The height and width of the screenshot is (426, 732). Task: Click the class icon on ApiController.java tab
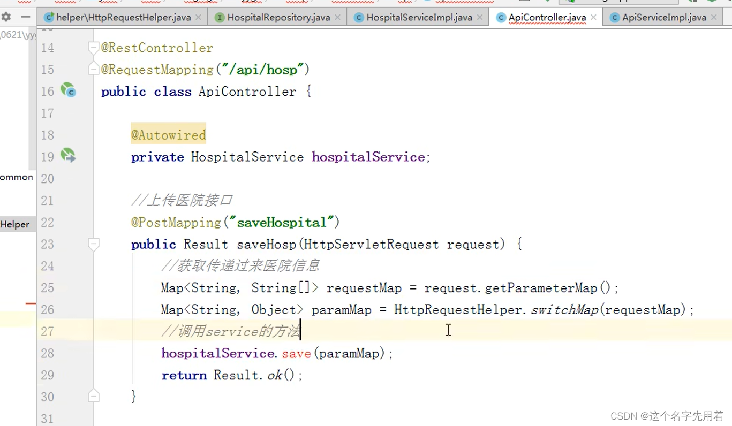pyautogui.click(x=501, y=18)
